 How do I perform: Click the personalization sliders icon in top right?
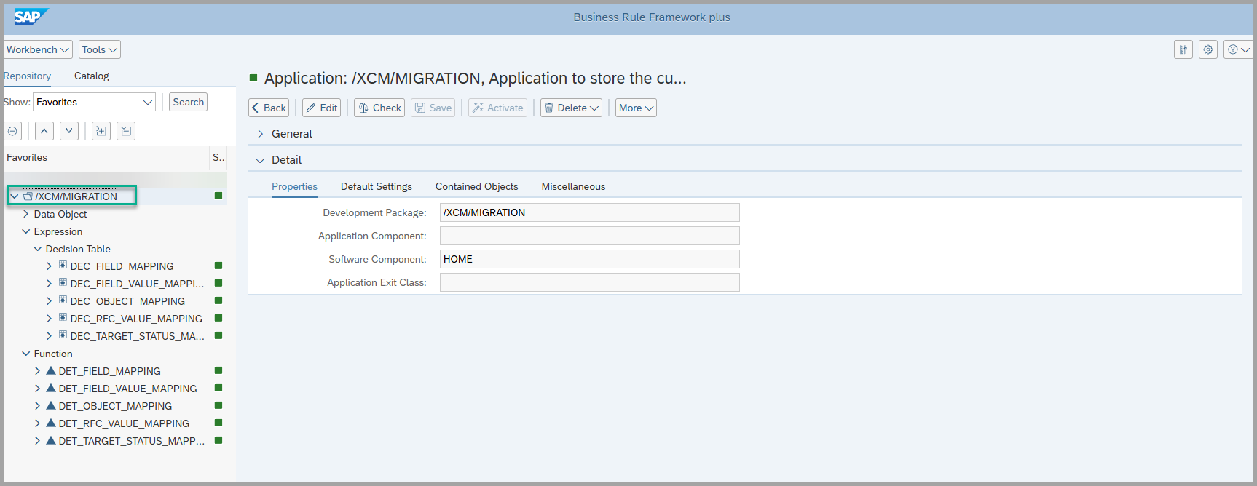pos(1183,49)
